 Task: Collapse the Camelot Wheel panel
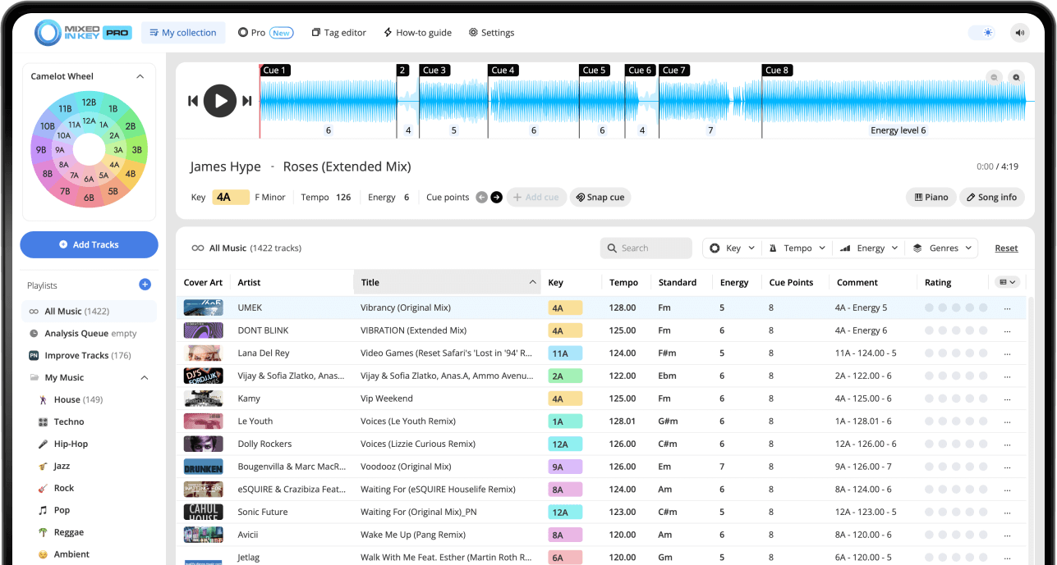(x=140, y=76)
